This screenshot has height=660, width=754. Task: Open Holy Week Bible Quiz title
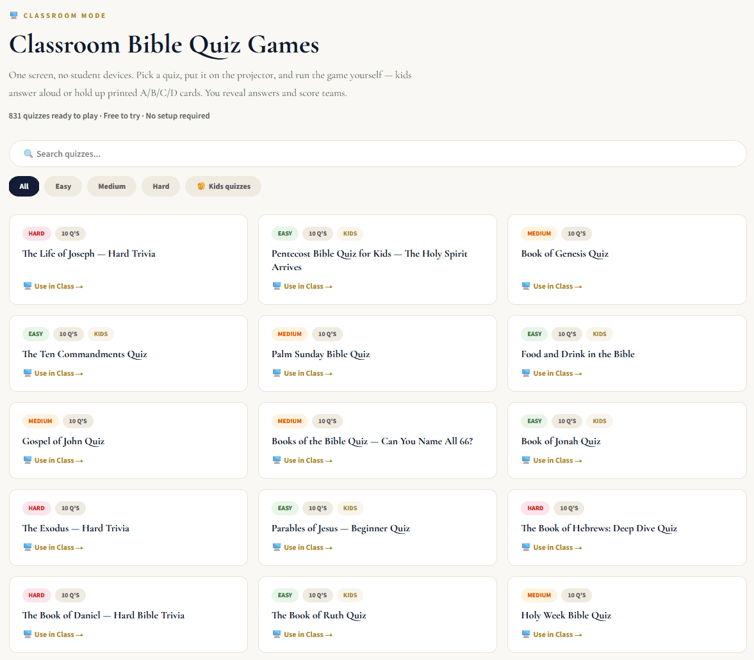click(566, 615)
